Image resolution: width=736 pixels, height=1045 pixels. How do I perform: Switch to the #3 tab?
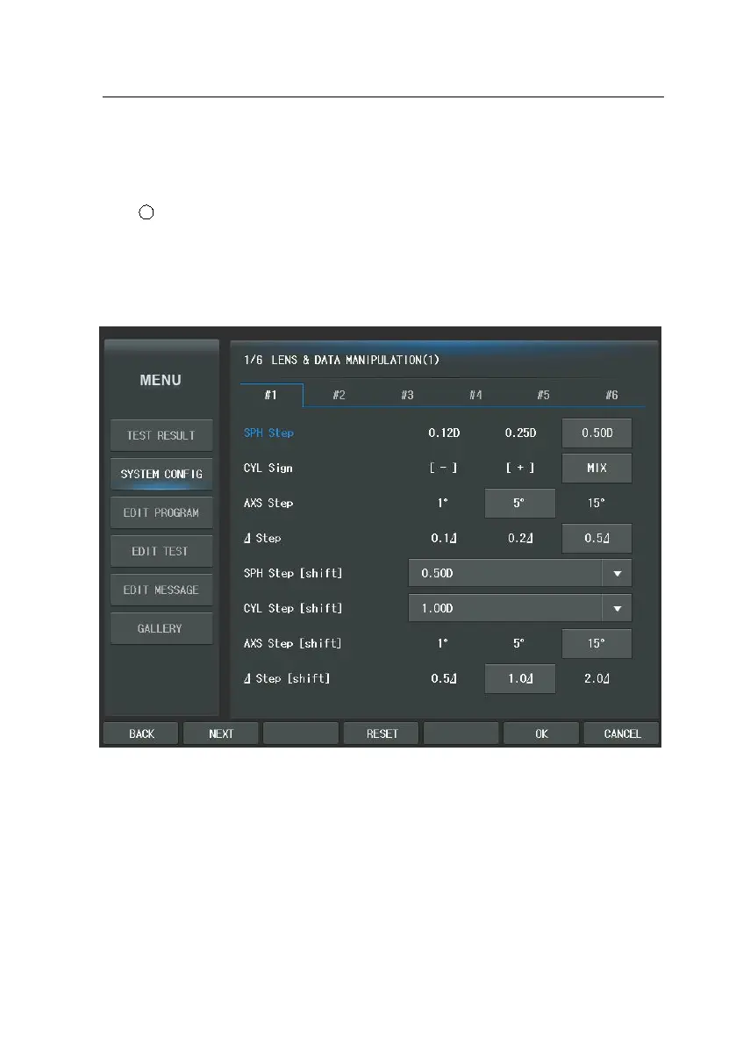(407, 395)
